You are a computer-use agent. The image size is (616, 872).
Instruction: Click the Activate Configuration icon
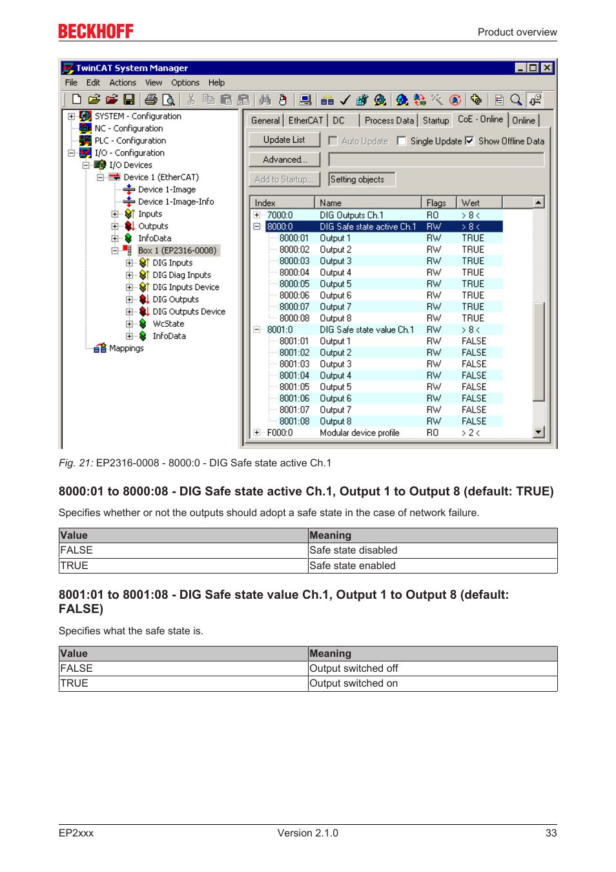[362, 99]
